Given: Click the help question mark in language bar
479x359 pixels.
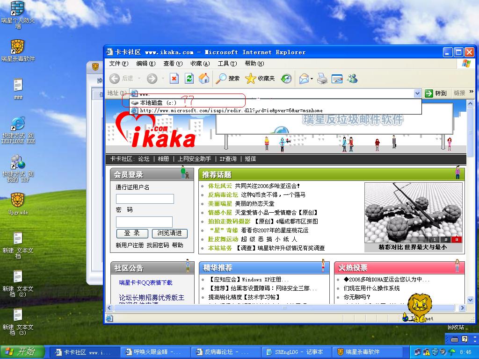Looking at the screenshot, I should click(x=464, y=339).
